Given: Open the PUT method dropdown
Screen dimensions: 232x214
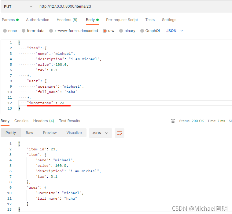Looking at the screenshot, I should coord(18,6).
